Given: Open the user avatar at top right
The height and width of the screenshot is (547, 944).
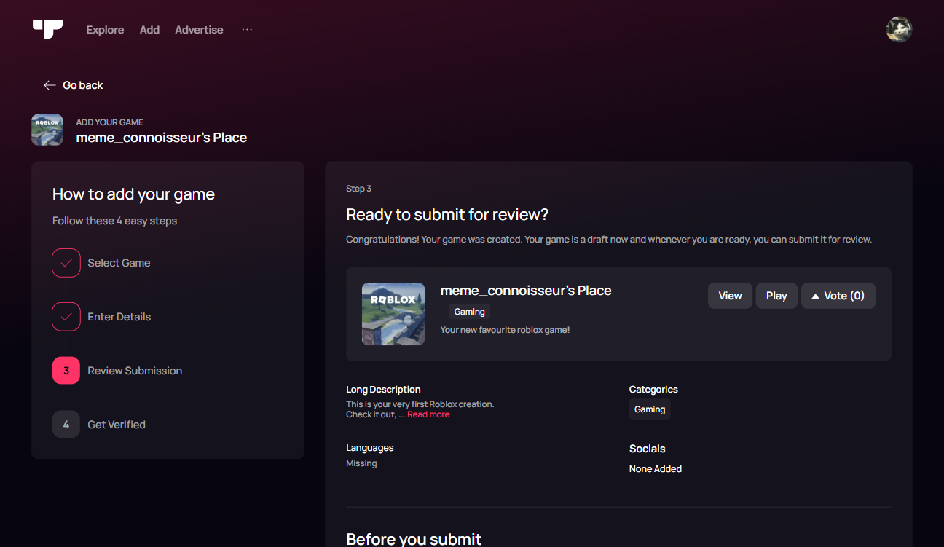Looking at the screenshot, I should 899,30.
